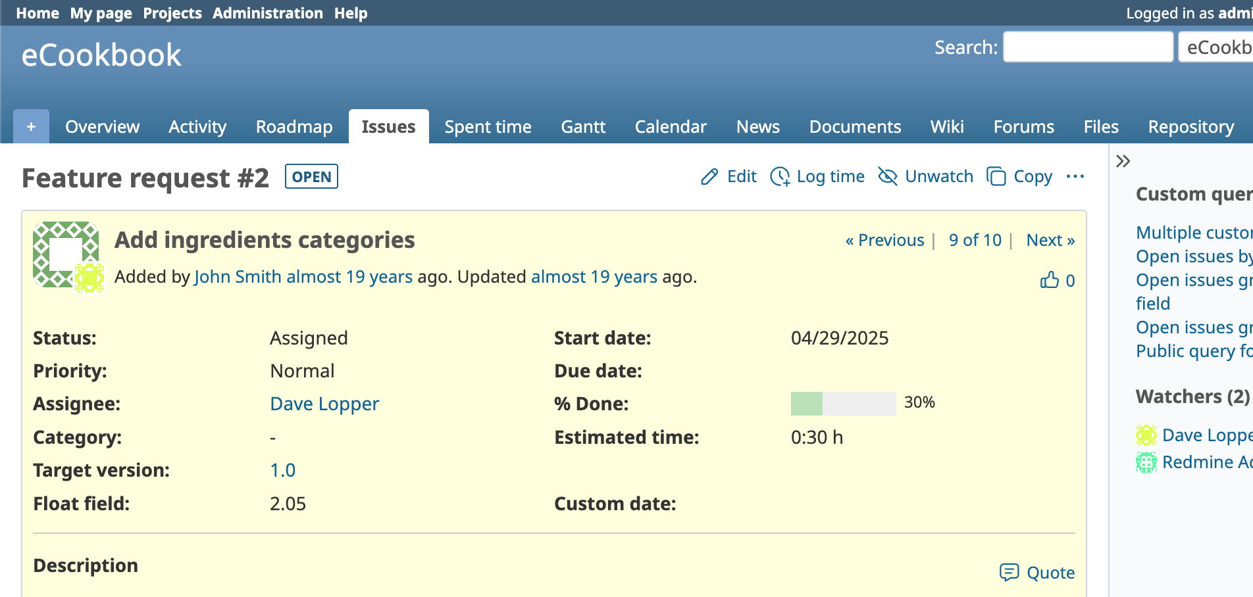
Task: Open Dave Lopper assignee profile link
Action: (x=324, y=404)
